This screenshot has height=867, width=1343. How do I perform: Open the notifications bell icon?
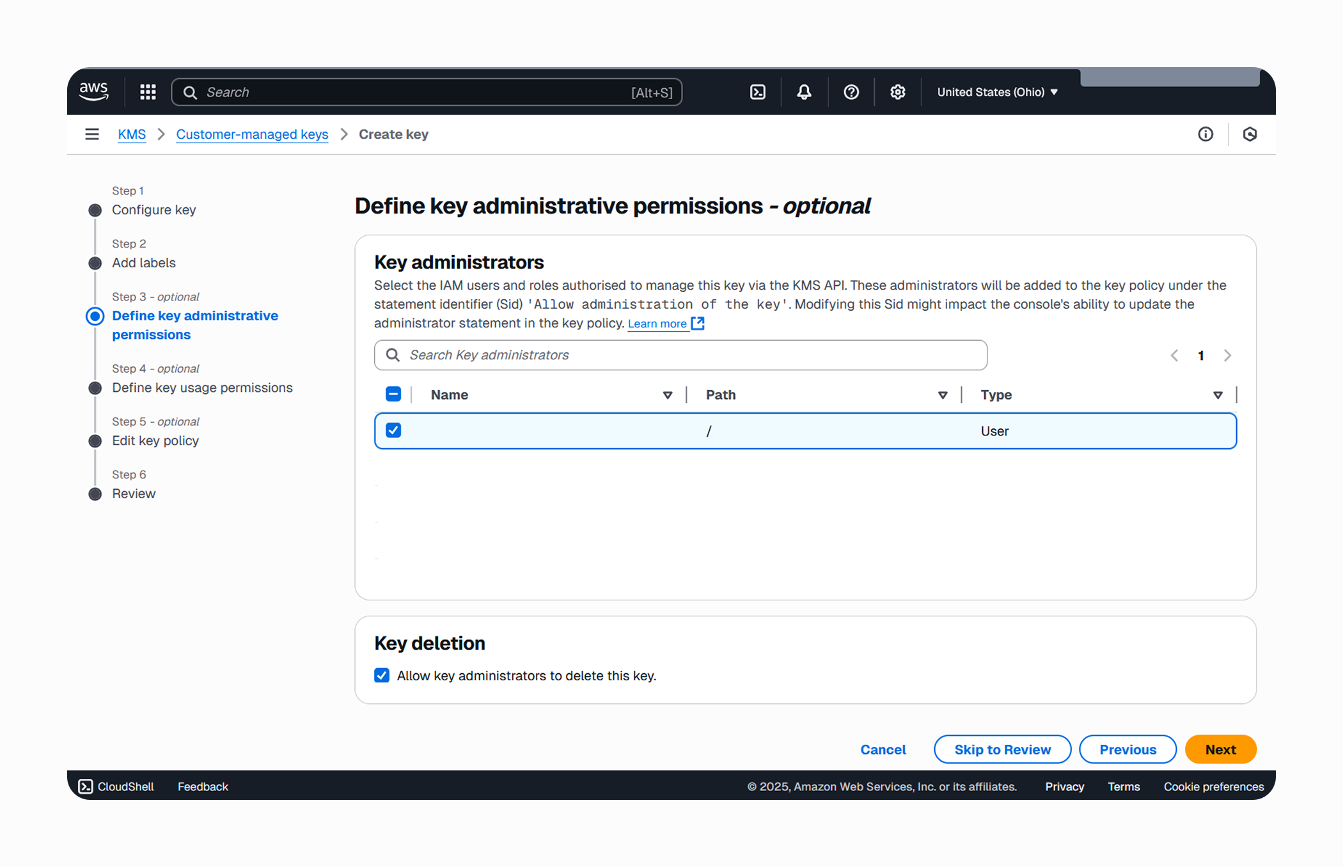tap(804, 92)
